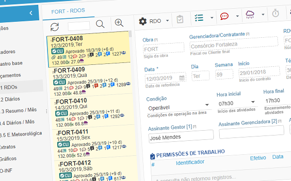
Task: Click the CLI badge on FORT-0408
Action: (x=58, y=51)
